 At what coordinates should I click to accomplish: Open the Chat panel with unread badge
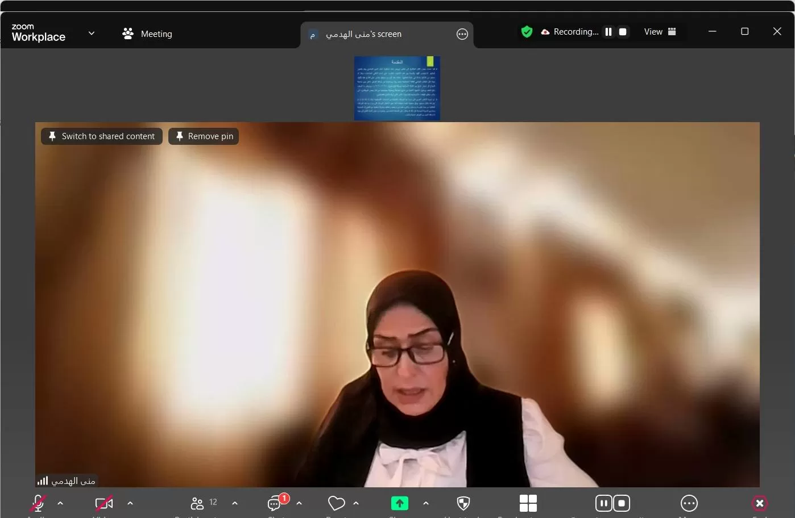coord(275,503)
